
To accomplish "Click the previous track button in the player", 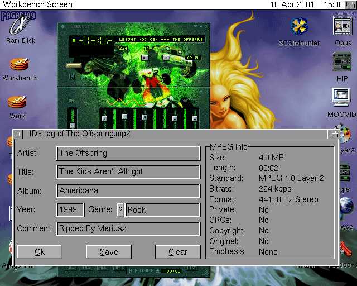I will pyautogui.click(x=72, y=77).
